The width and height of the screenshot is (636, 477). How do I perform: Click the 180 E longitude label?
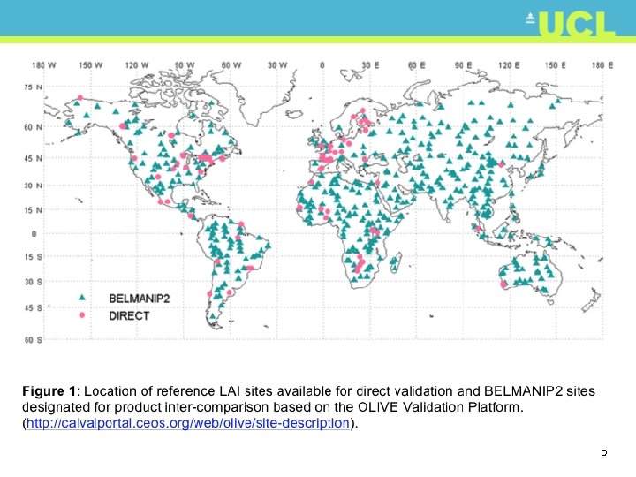tap(602, 65)
